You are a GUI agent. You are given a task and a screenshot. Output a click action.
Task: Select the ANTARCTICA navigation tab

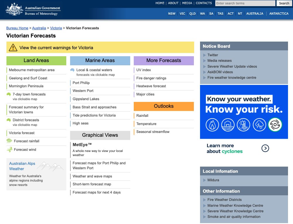coord(279,13)
